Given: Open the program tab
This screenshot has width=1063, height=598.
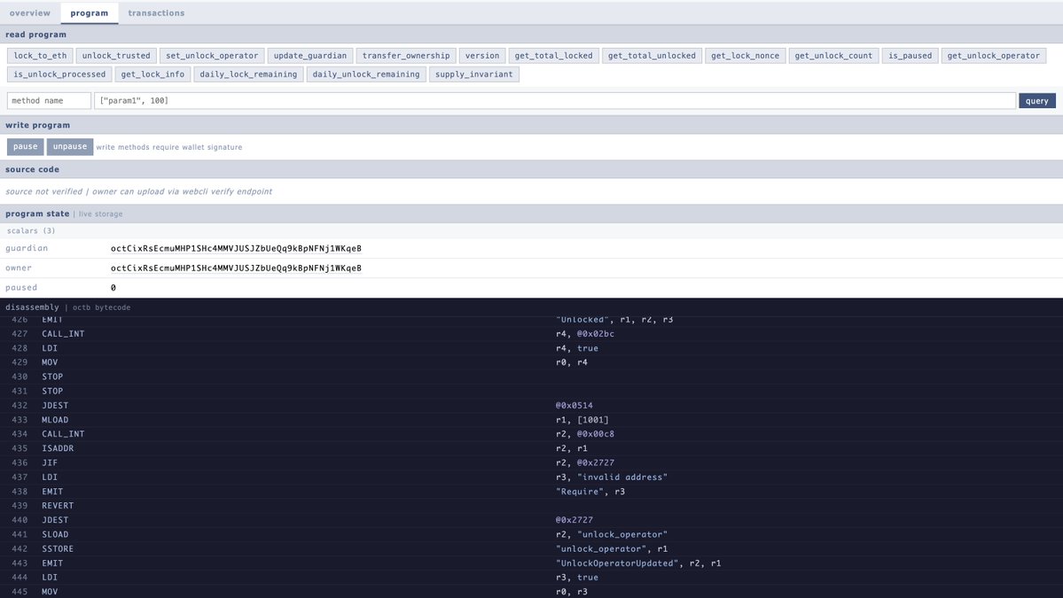Looking at the screenshot, I should click(x=89, y=13).
